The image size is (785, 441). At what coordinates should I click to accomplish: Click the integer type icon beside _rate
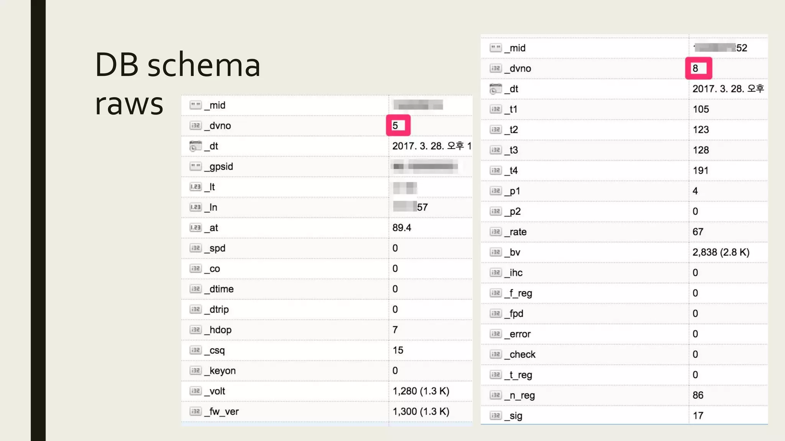pos(496,232)
